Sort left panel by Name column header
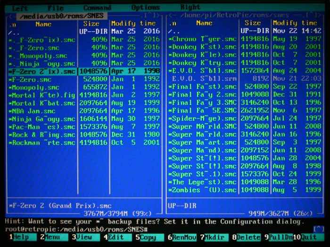330x247 pixels. (43, 24)
